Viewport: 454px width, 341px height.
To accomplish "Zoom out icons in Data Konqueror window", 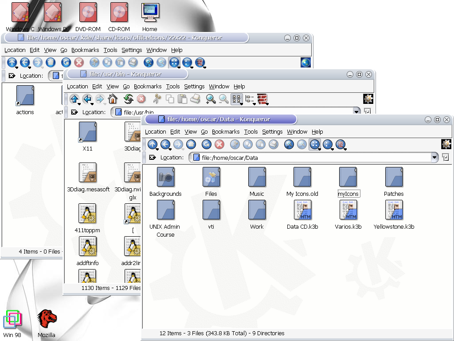I will click(301, 144).
